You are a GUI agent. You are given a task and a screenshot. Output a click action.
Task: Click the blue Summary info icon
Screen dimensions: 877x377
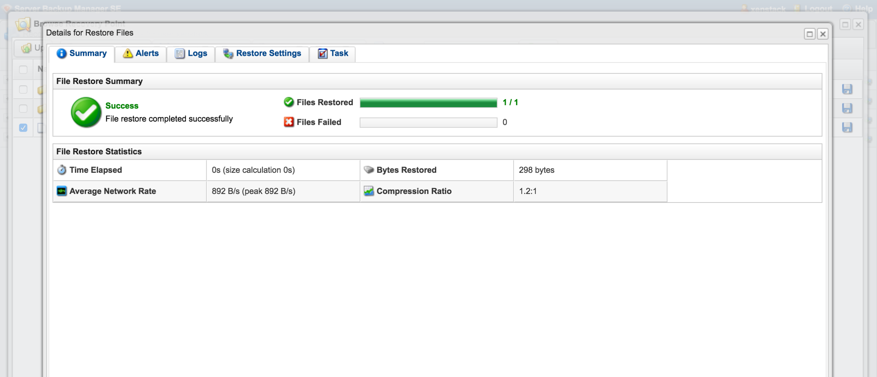[x=61, y=53]
